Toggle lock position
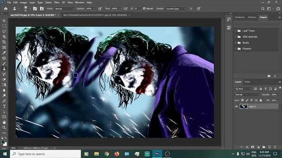The image size is (282, 158). [252, 101]
